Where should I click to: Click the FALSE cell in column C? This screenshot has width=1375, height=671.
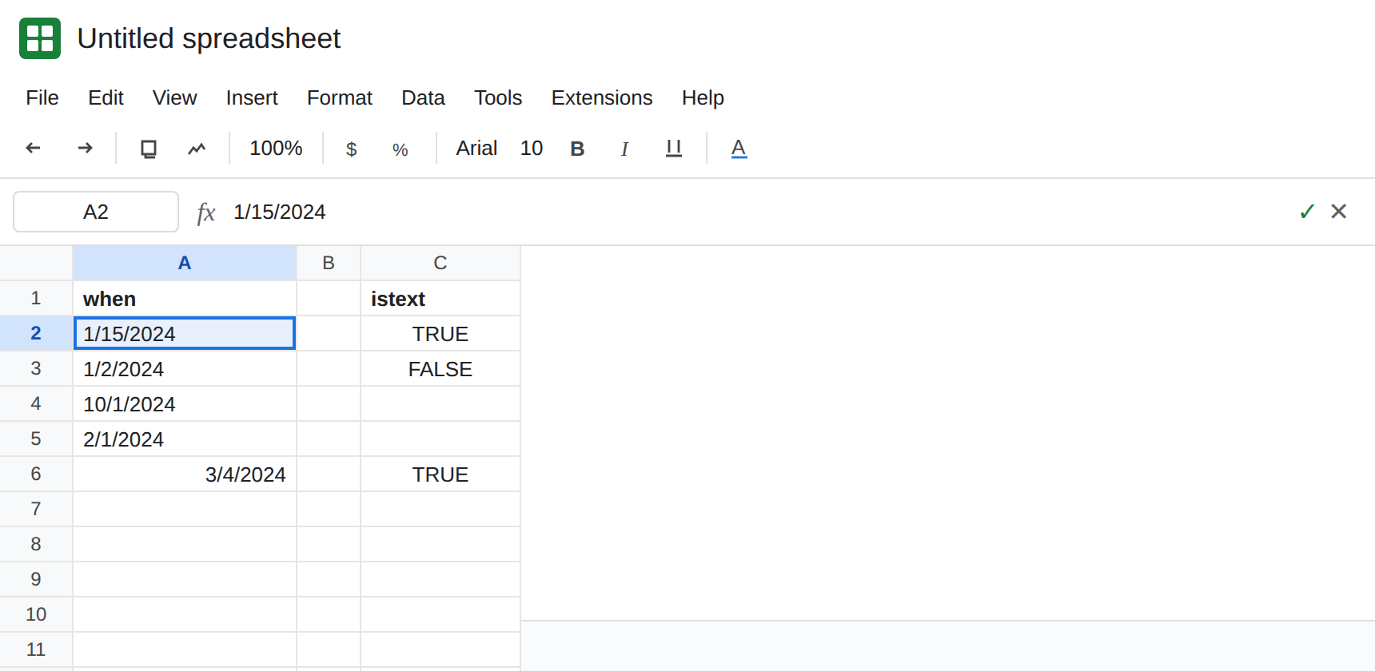click(440, 368)
